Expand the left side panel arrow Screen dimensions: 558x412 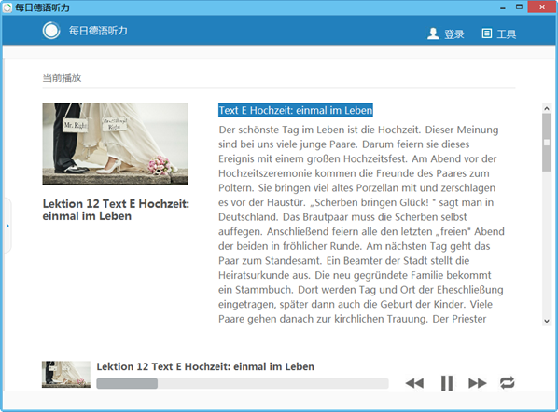coord(7,226)
